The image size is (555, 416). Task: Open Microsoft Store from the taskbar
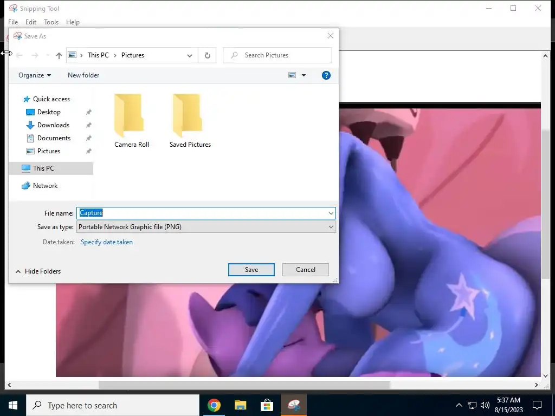[267, 405]
